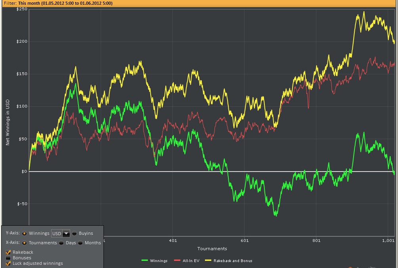Select the Winnings Y-axis radio button
Screen dimensions: 398x268
(24, 233)
